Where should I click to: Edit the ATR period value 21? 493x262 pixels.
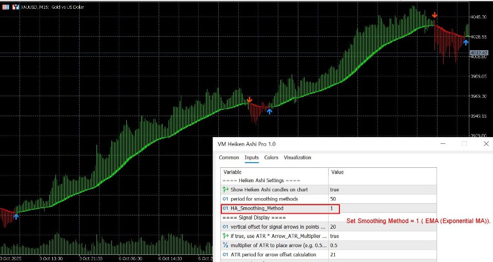point(333,255)
